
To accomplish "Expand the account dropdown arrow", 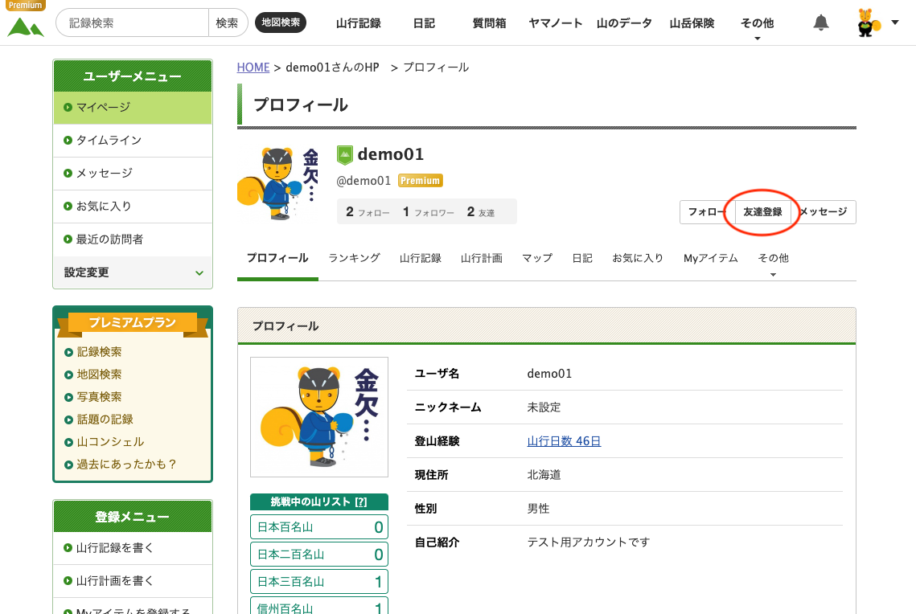I will point(895,23).
